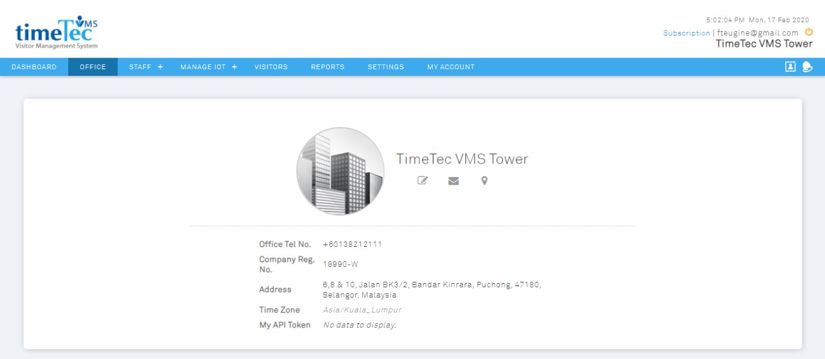The height and width of the screenshot is (359, 825).
Task: Click the fteugine@gmail.com account email
Action: [757, 33]
